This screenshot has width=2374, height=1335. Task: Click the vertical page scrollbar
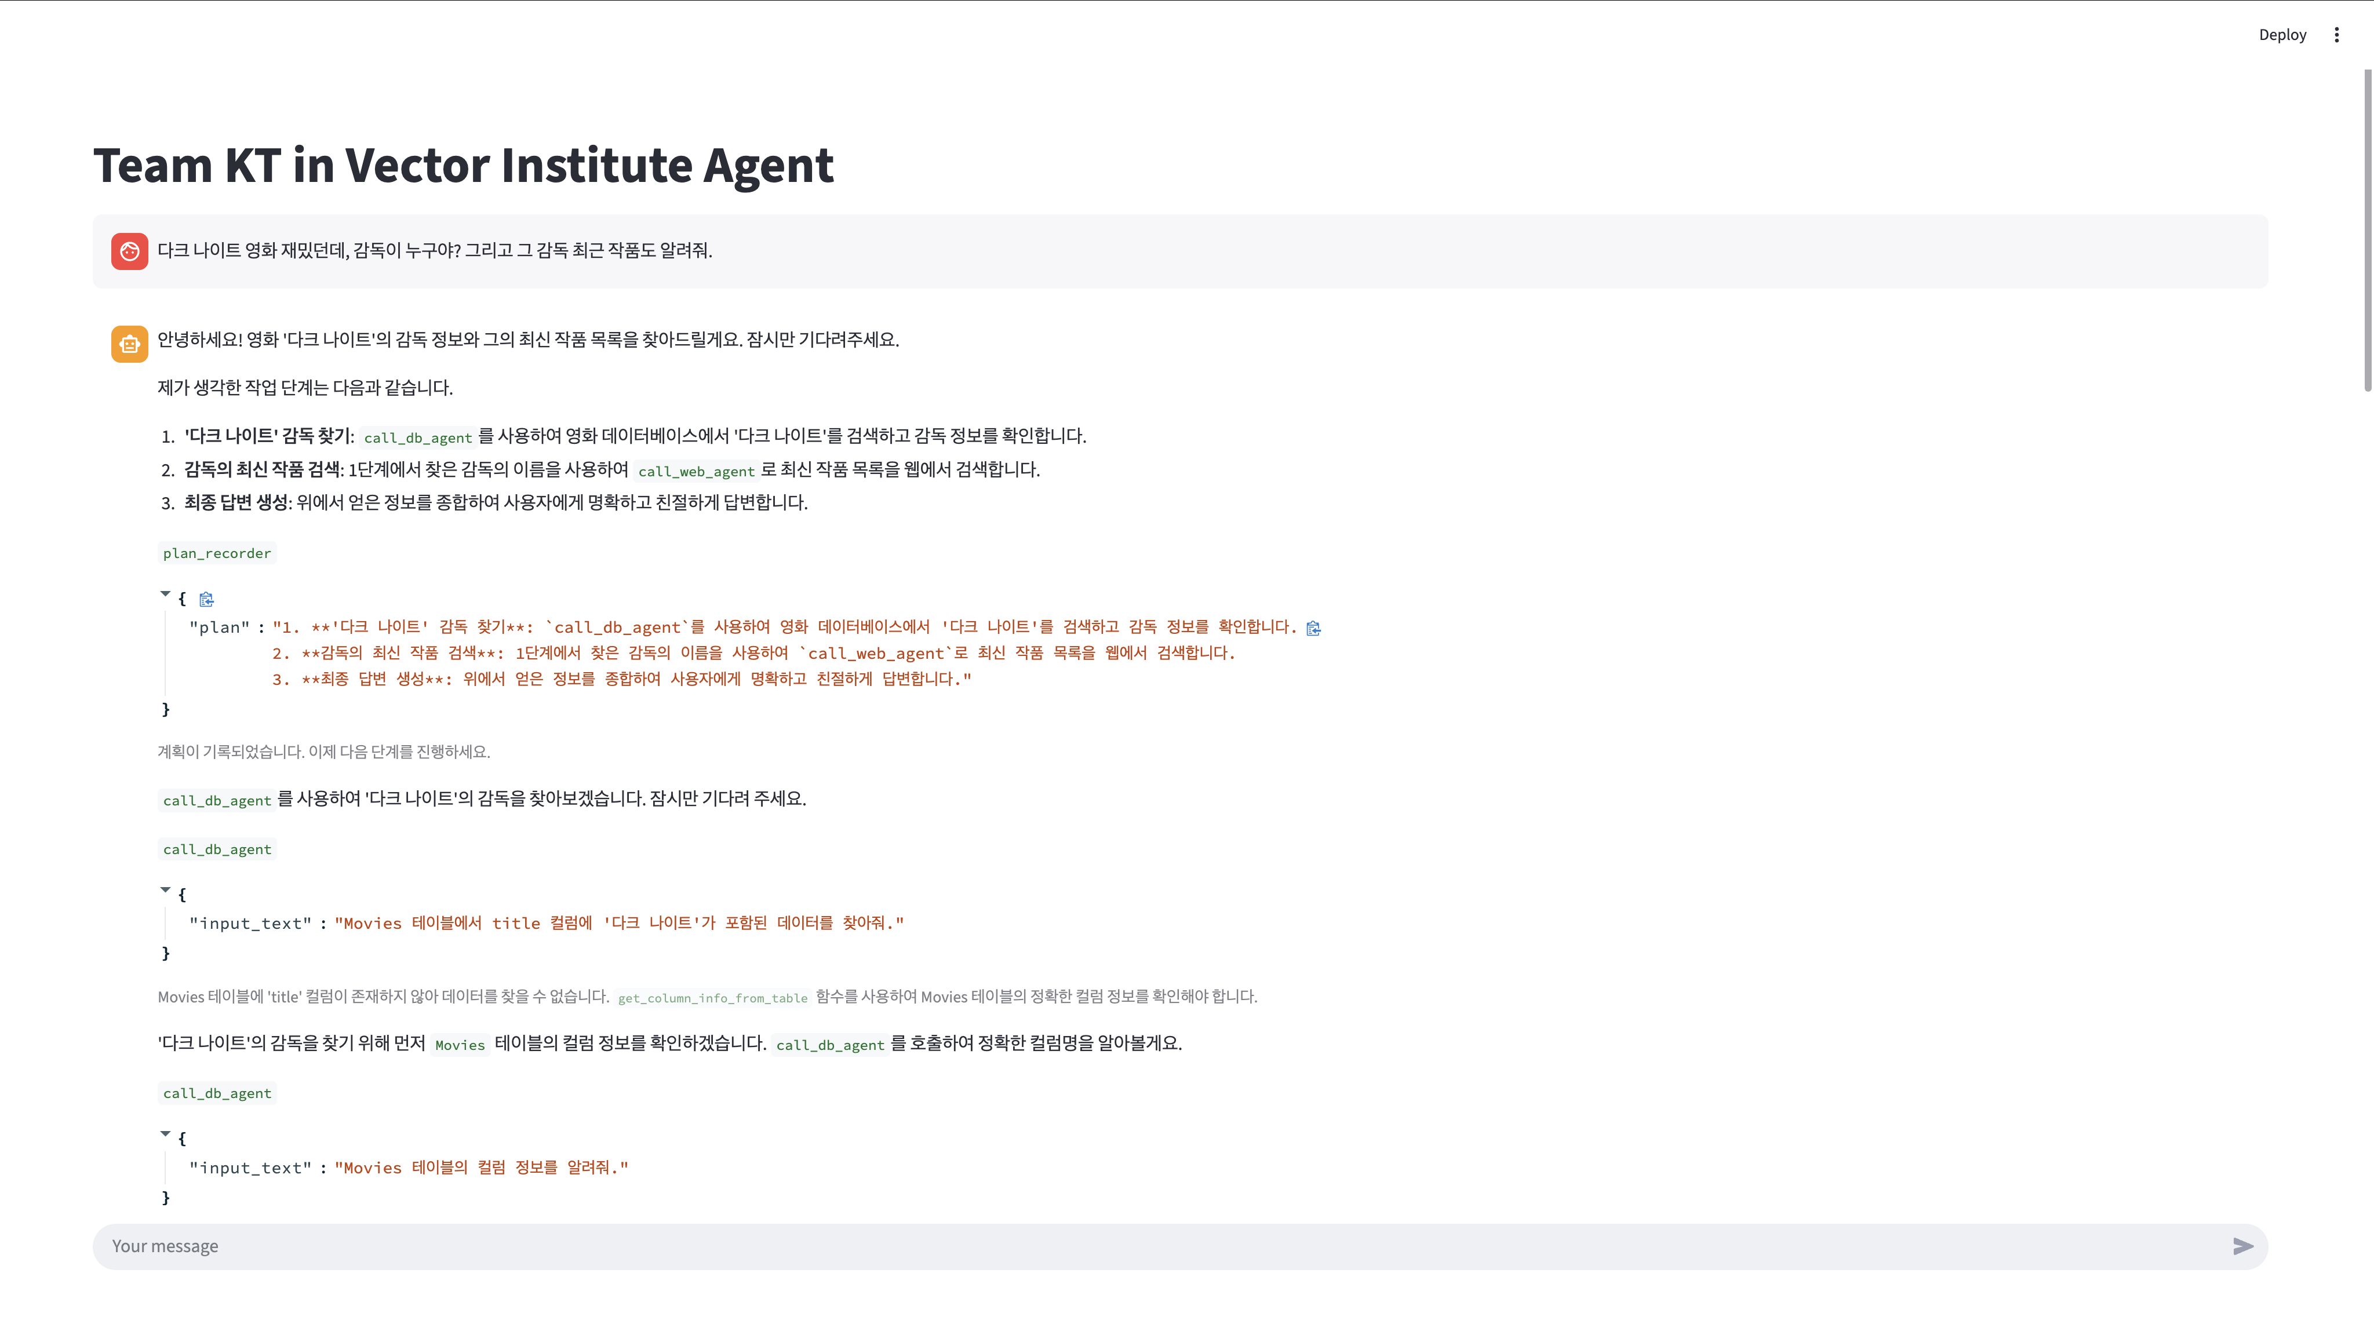[2368, 231]
